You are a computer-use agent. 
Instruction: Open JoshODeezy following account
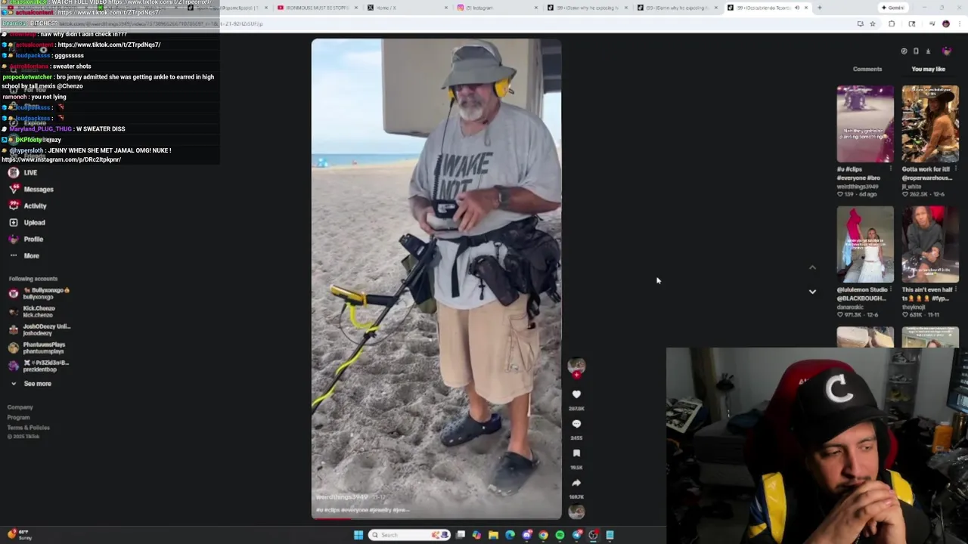39,329
